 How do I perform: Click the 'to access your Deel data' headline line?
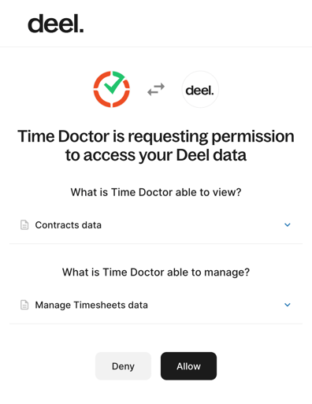point(156,155)
